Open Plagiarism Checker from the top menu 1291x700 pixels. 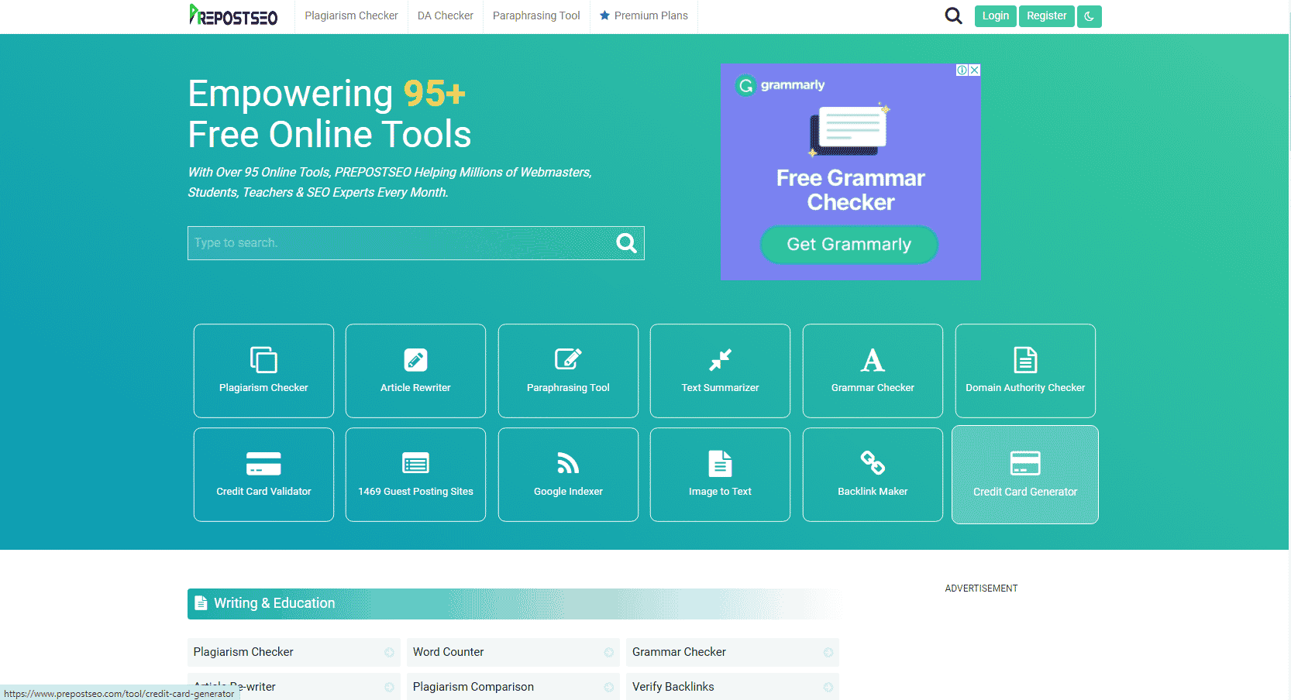[351, 15]
